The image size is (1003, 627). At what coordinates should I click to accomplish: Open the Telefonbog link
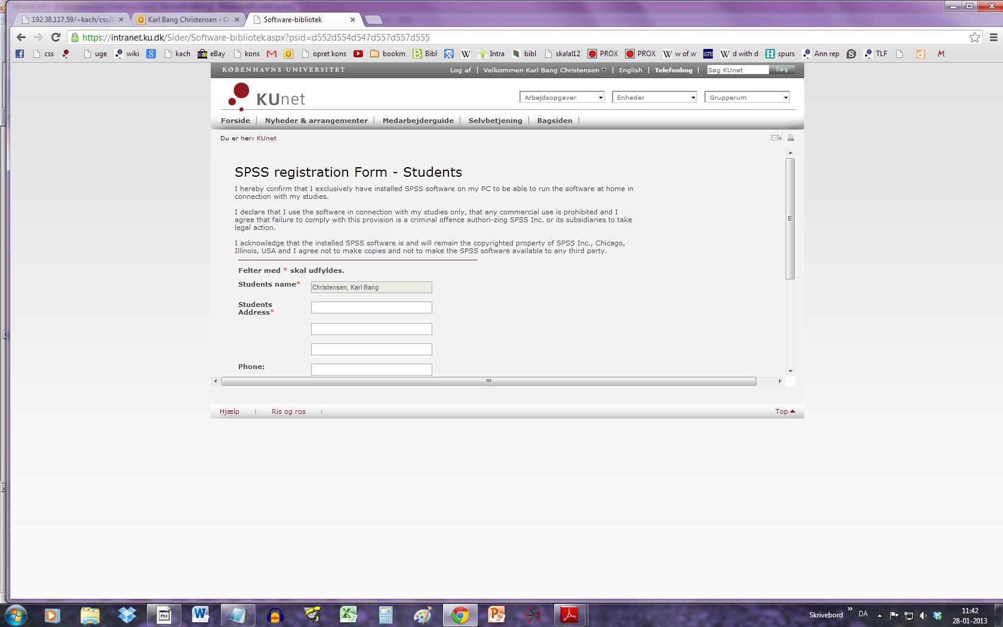(x=673, y=70)
